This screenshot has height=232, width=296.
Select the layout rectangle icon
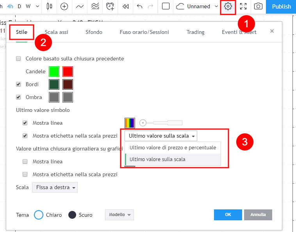166,6
